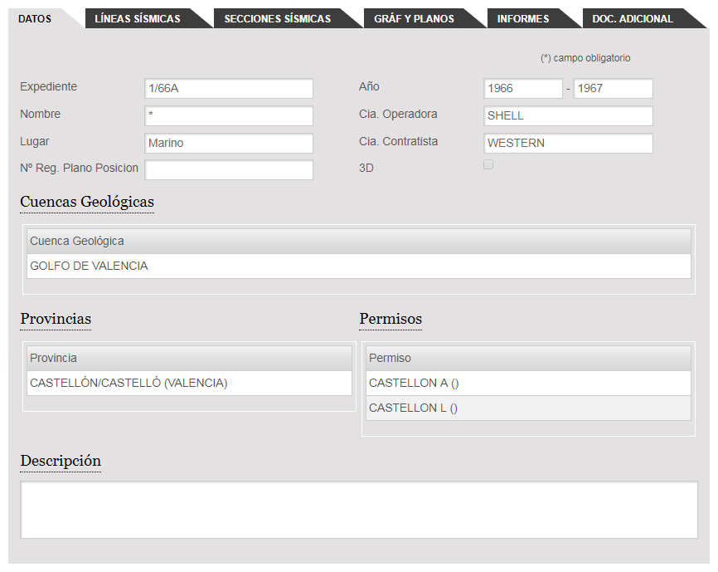Open the Secciones Sísmicas tab
This screenshot has height=572, width=718.
277,18
